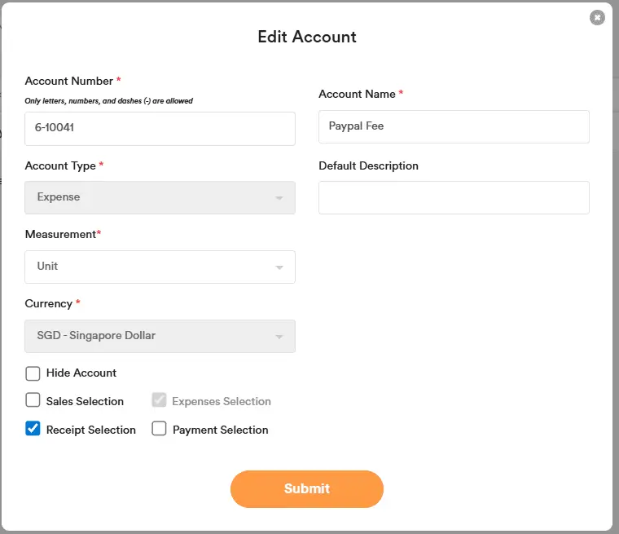619x534 pixels.
Task: Click the Account Number input field
Action: (160, 129)
